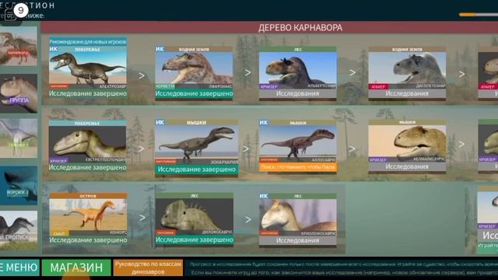Screen dimensions: 498x280
Task: Click ИК badge on Алектрозавр card
Action: coord(54,49)
